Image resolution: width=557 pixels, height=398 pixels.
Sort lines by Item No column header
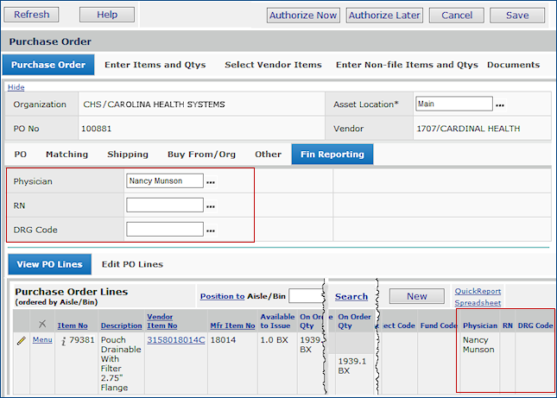pos(73,325)
